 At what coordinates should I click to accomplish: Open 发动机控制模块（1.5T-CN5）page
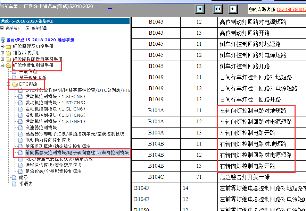[x=56, y=103]
